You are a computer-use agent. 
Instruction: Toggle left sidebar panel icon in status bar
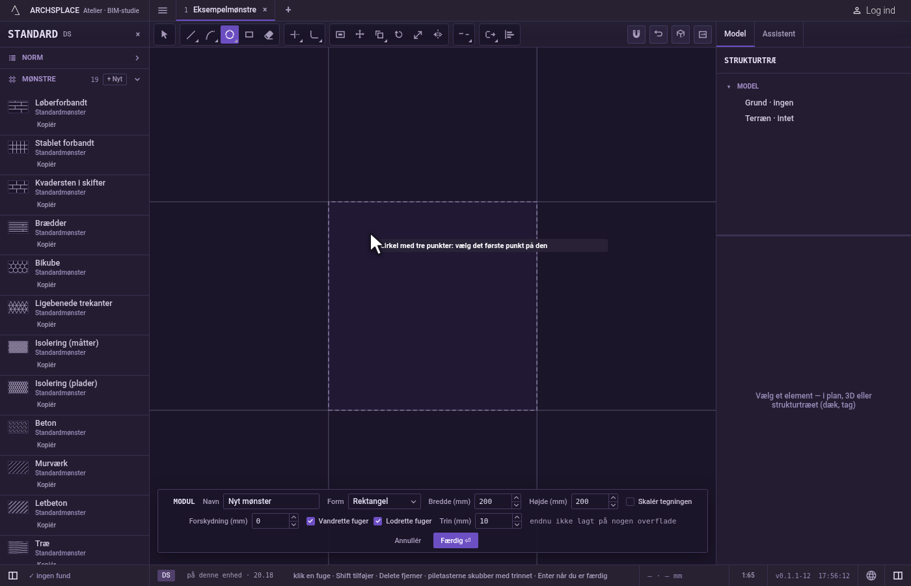coord(12,576)
